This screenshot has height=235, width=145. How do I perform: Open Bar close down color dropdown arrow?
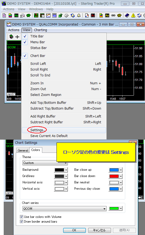(121, 176)
